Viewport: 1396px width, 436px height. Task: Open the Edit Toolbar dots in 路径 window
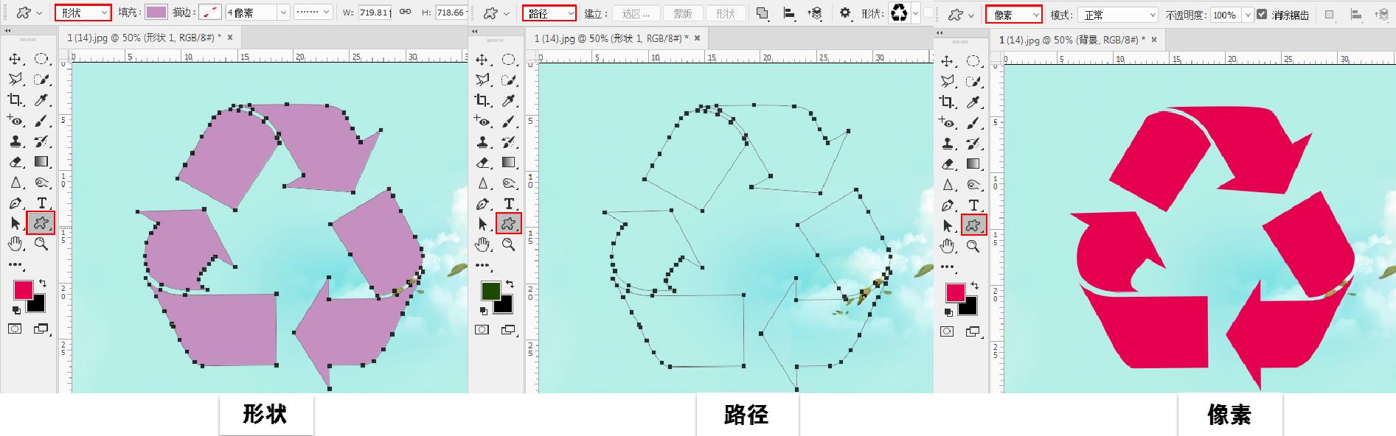[x=482, y=264]
